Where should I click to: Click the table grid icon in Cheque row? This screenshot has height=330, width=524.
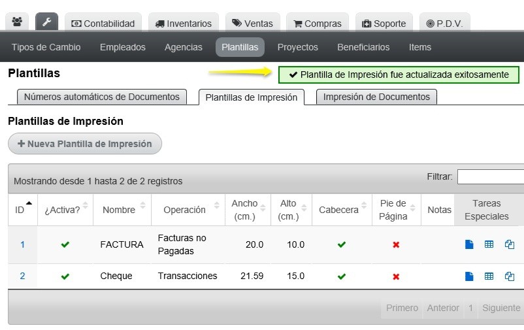pos(489,276)
